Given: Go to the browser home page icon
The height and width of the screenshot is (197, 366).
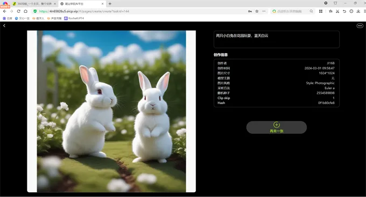Looking at the screenshot, I should [x=26, y=11].
